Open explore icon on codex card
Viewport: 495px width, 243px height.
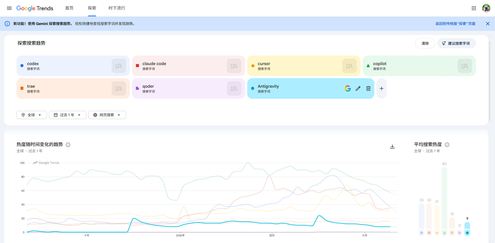(119, 66)
